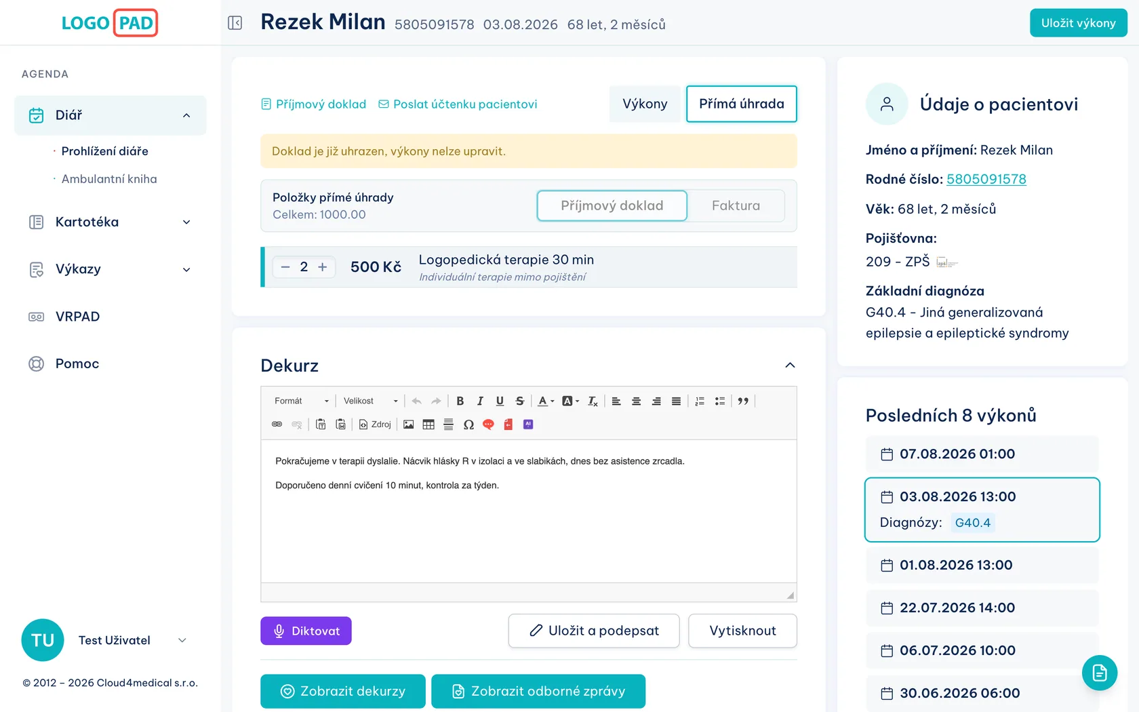This screenshot has width=1139, height=712.
Task: Expand the Kartotéka sidebar section
Action: point(110,222)
